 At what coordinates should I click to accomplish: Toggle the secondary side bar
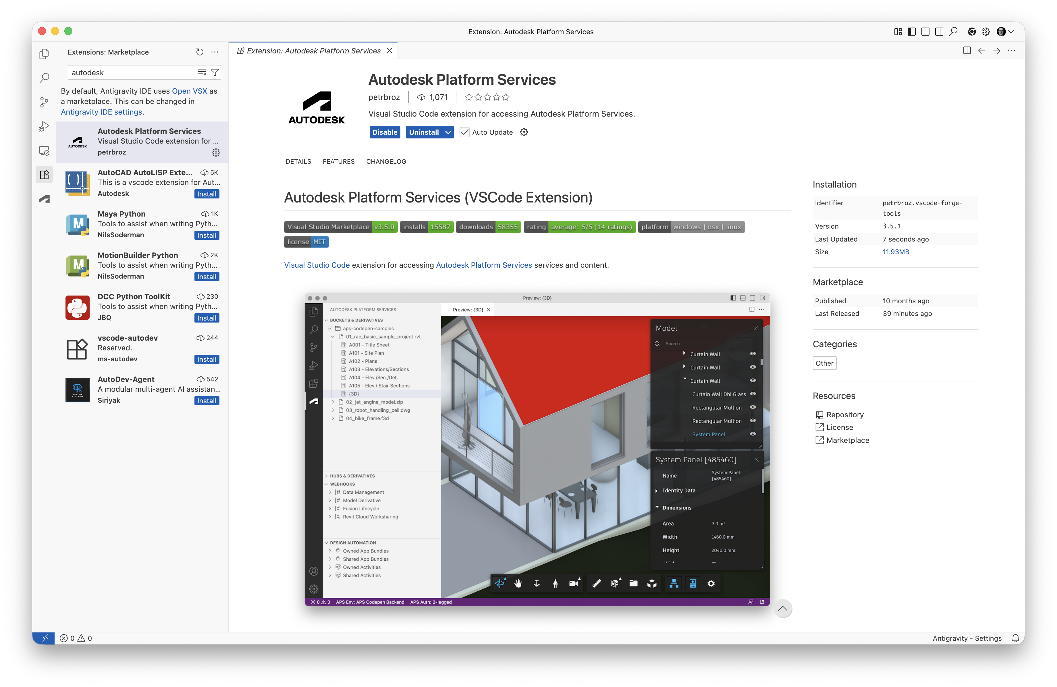tap(939, 32)
